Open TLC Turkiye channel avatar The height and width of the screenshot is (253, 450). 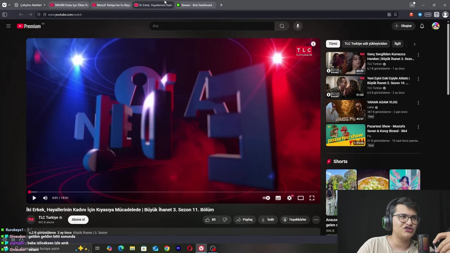coord(31,220)
